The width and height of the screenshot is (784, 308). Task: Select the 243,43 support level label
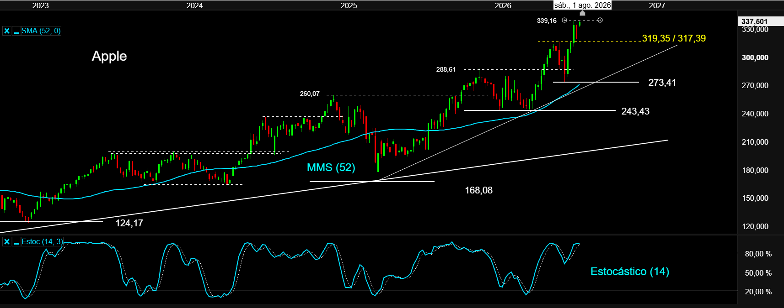pos(635,111)
